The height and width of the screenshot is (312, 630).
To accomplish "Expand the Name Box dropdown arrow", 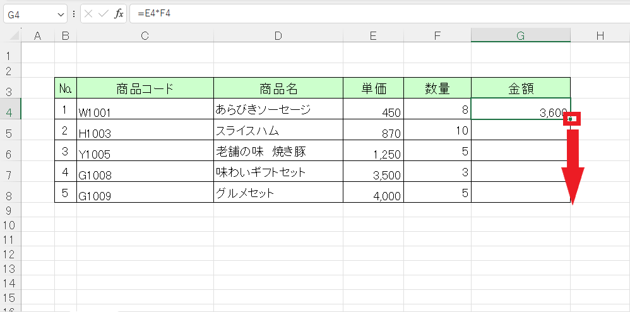I will coord(61,15).
